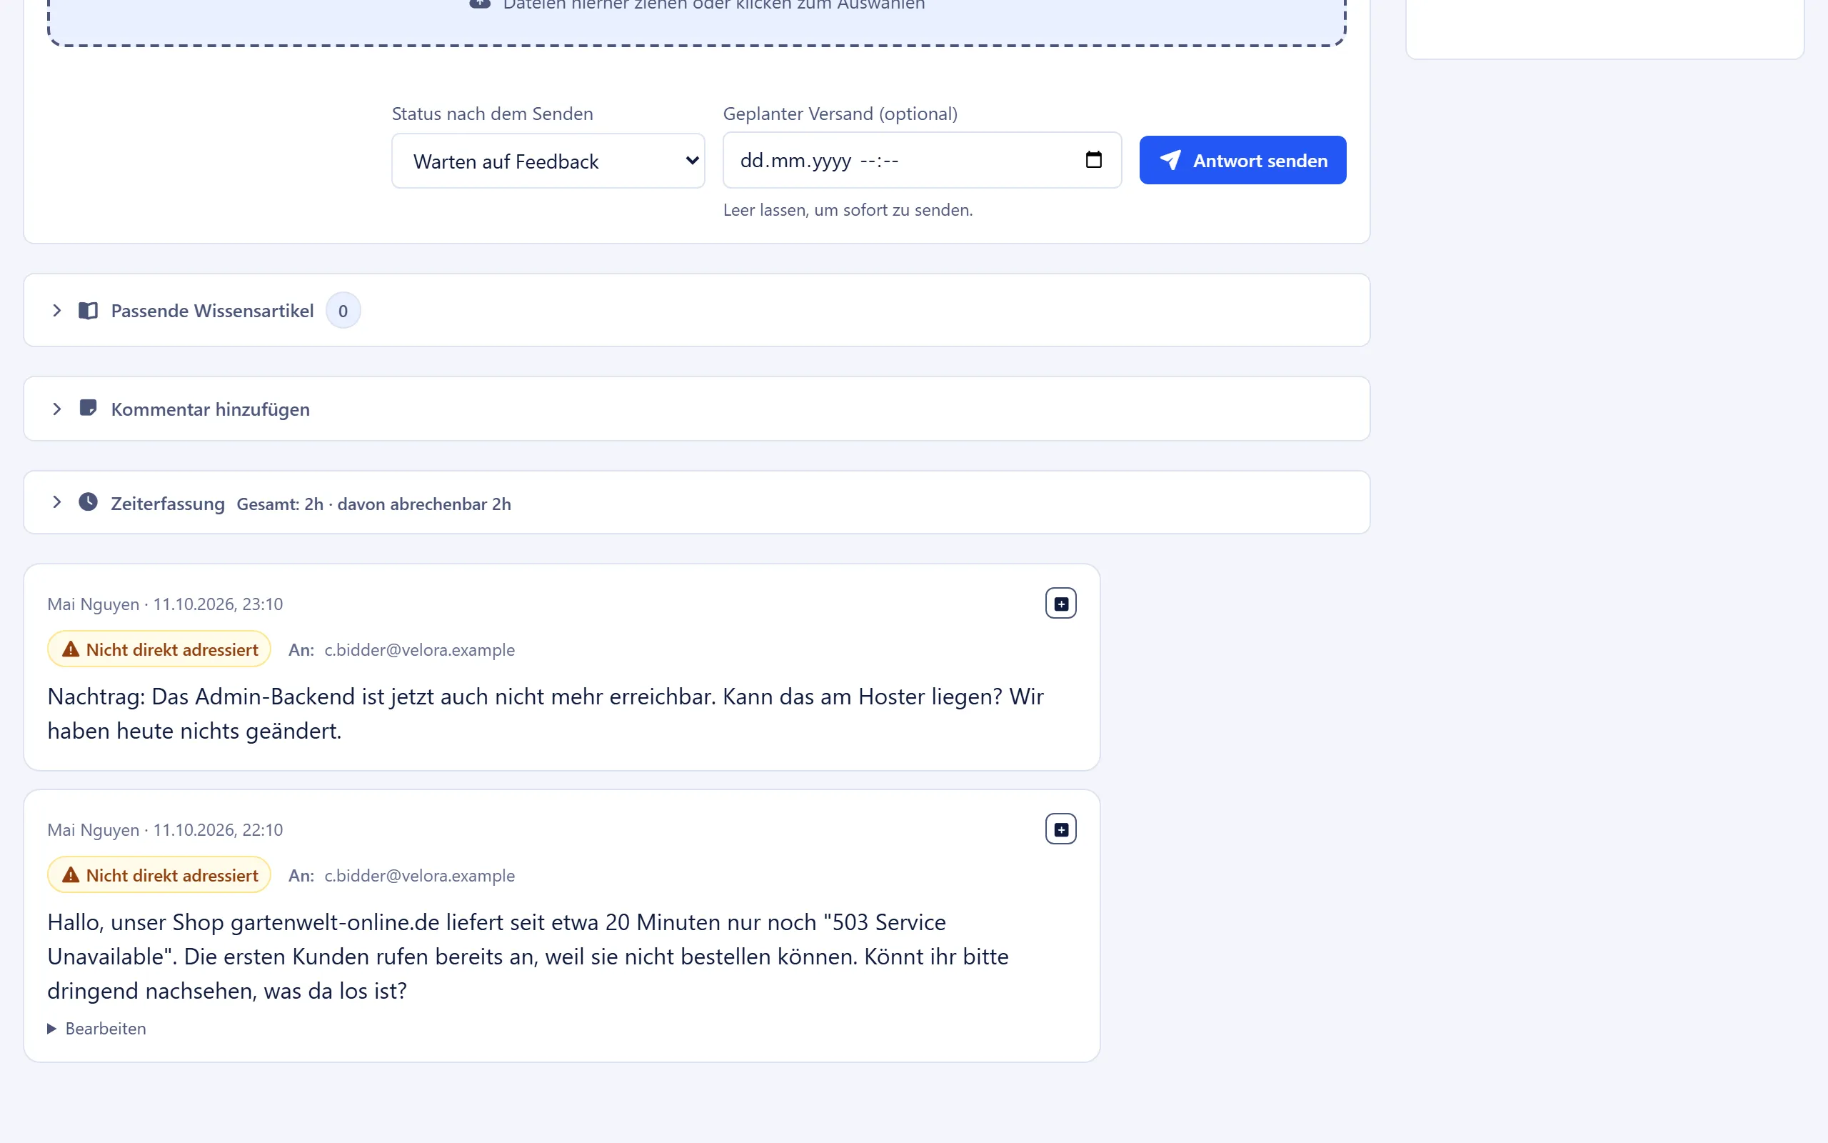Click the Wissensartikel count badge showing 0
The width and height of the screenshot is (1828, 1143).
[343, 311]
